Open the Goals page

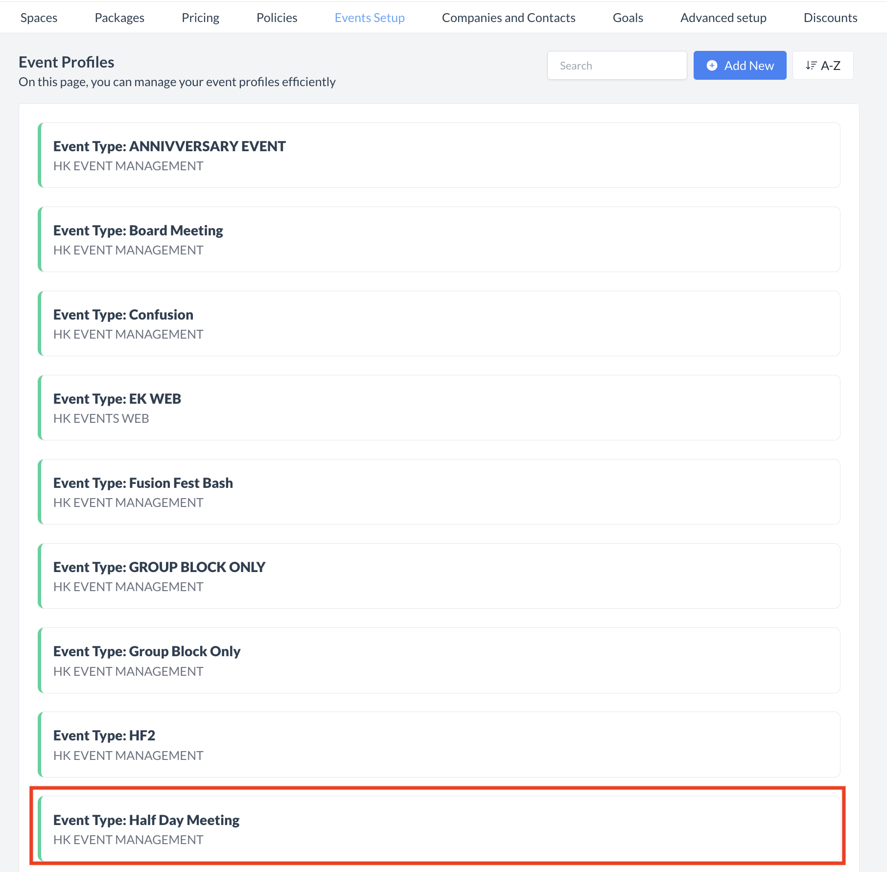[628, 17]
